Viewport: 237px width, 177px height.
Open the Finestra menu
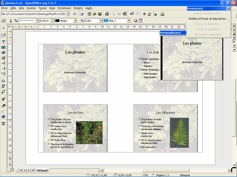[x=78, y=8]
